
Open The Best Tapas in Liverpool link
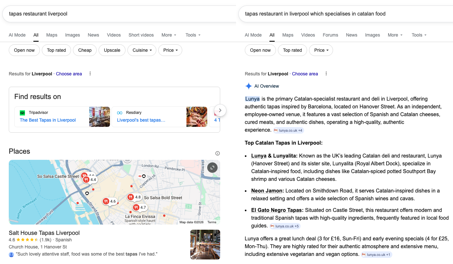coord(47,120)
